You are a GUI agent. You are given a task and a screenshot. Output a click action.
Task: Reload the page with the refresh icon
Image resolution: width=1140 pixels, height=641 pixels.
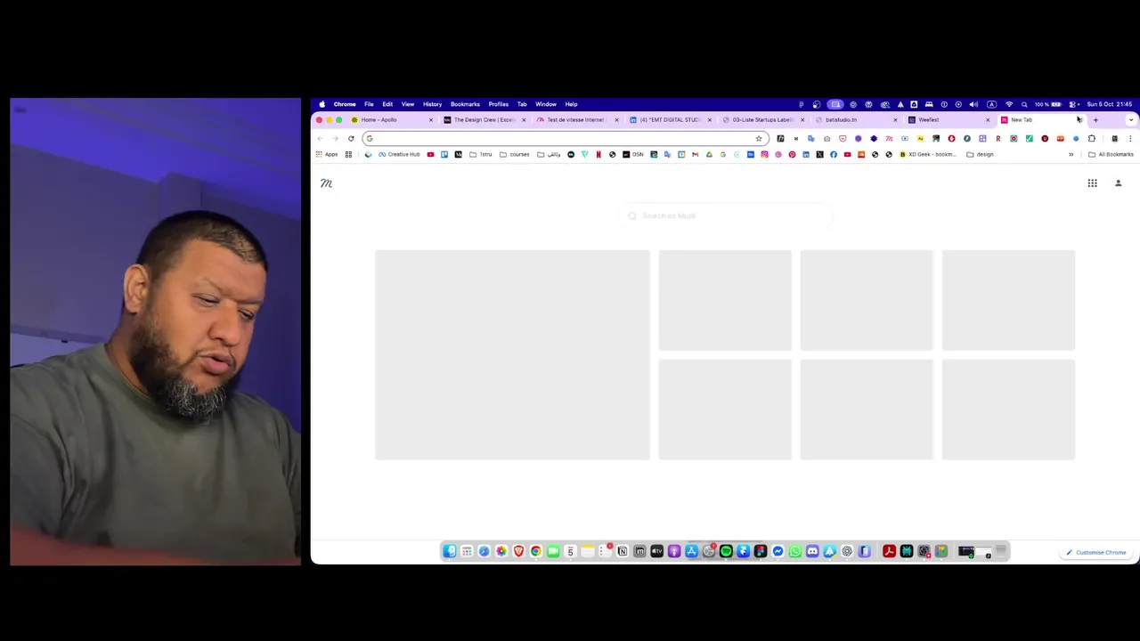coord(351,138)
